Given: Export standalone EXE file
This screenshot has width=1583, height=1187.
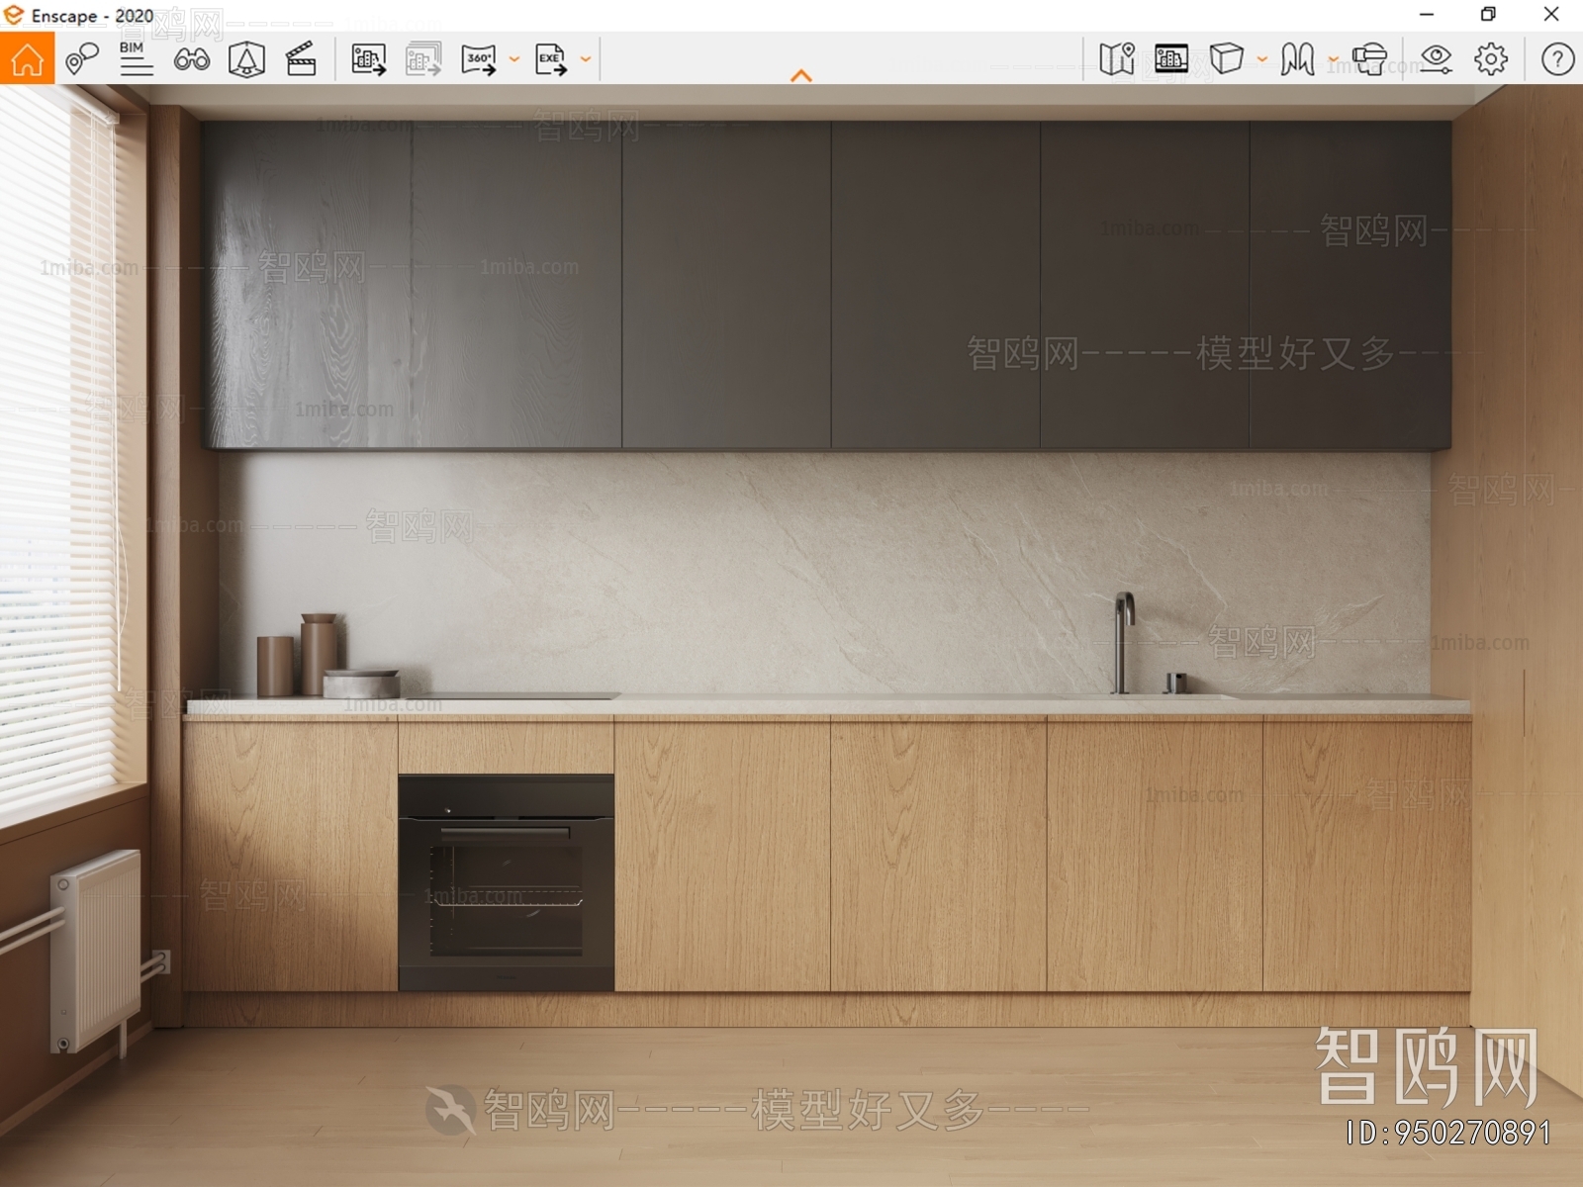Looking at the screenshot, I should click(551, 59).
